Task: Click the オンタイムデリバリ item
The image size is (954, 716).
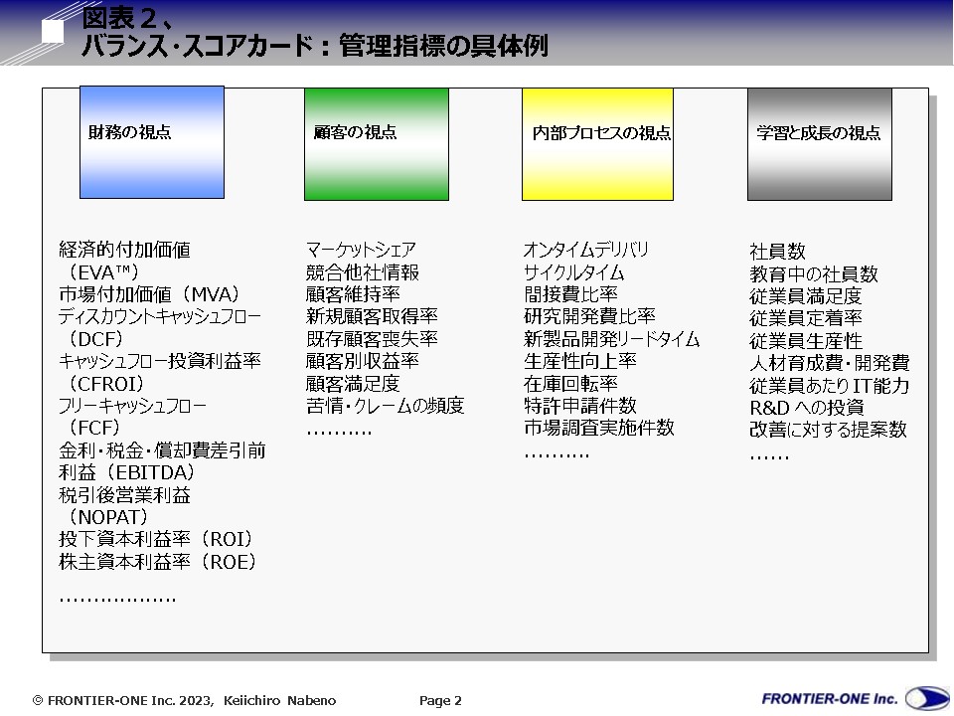Action: pyautogui.click(x=586, y=250)
